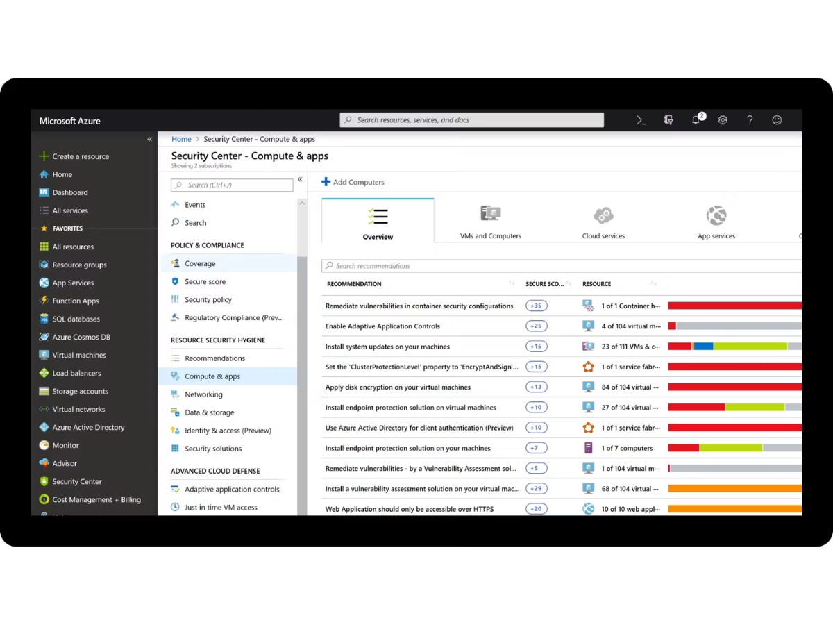
Task: Sort by the RESOURCE column arrows
Action: 653,283
